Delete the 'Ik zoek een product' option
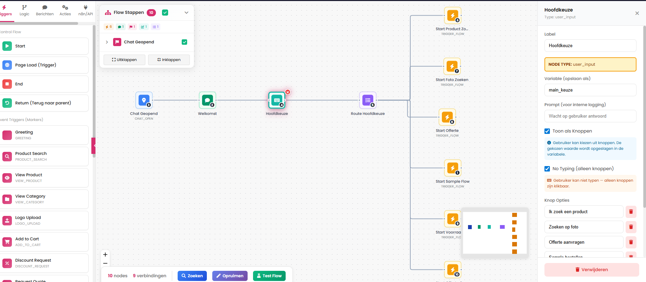Screen dimensions: 646x282 631,212
